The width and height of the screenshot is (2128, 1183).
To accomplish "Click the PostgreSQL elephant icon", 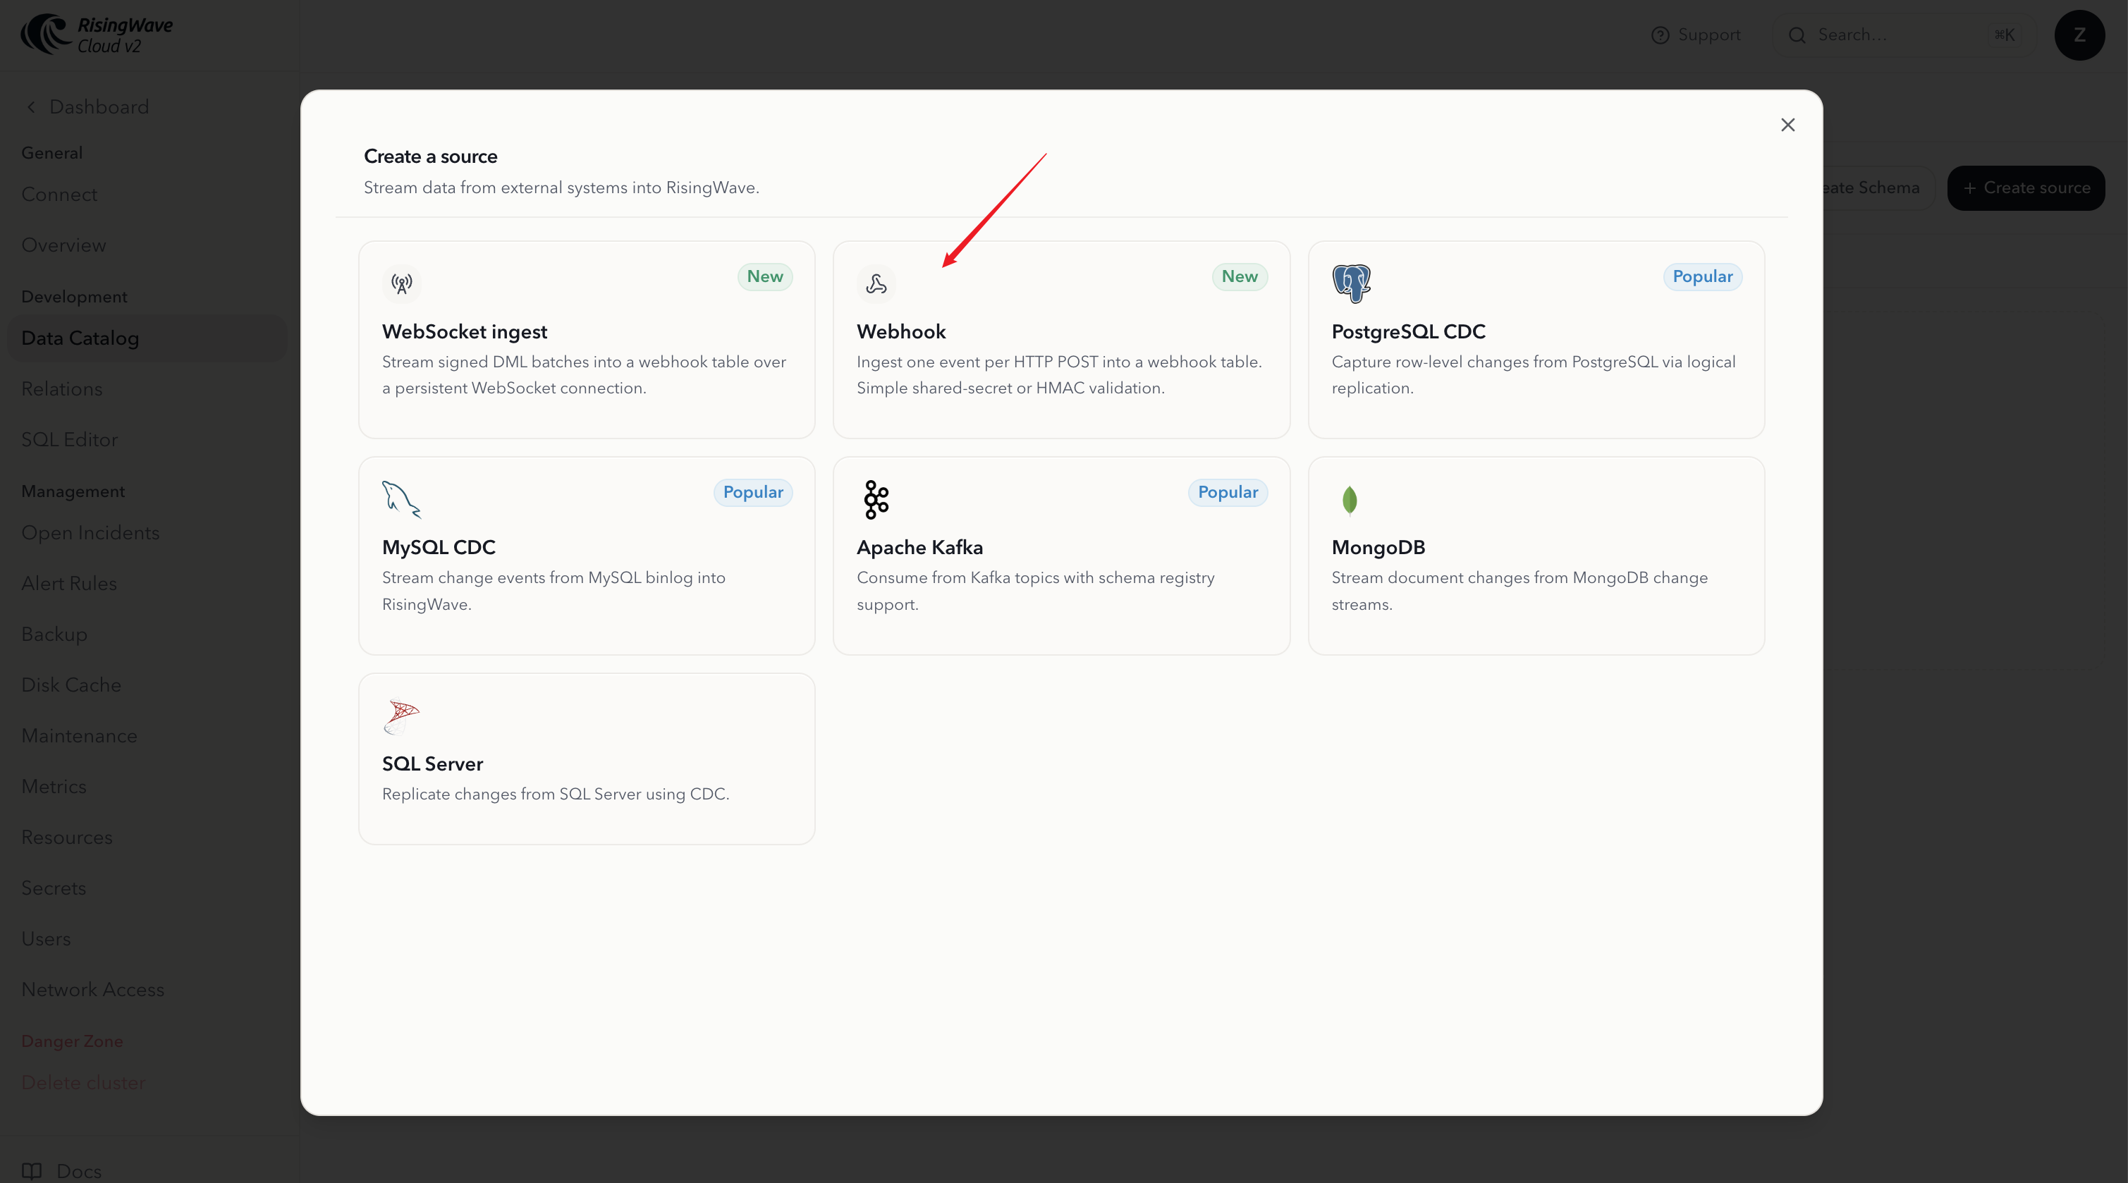I will 1351,283.
